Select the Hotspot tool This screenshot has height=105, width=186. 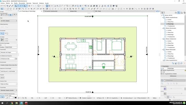pyautogui.click(x=127, y=9)
